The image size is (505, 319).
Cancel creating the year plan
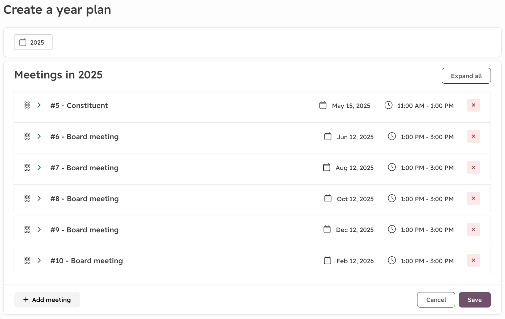point(436,300)
